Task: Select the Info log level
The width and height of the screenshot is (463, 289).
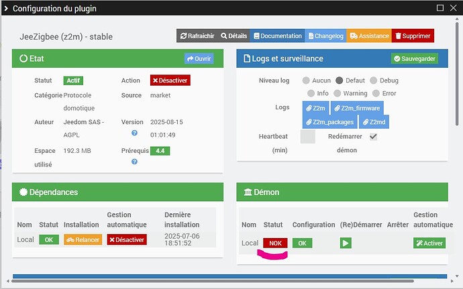Action: tap(311, 93)
